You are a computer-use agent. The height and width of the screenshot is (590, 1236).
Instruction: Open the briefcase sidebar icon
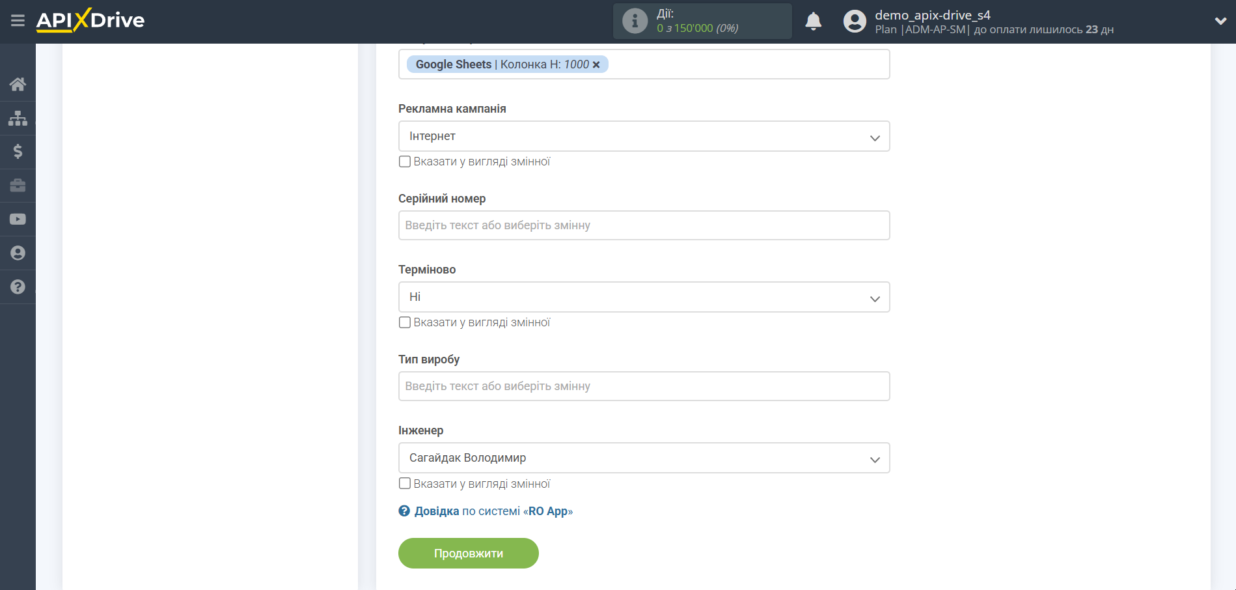[18, 186]
